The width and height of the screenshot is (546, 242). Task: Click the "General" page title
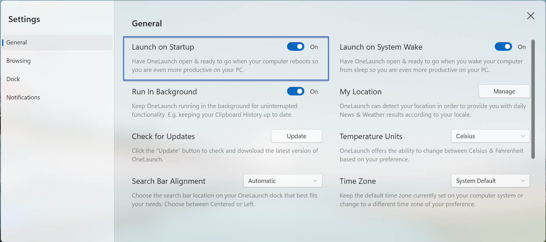tap(147, 23)
